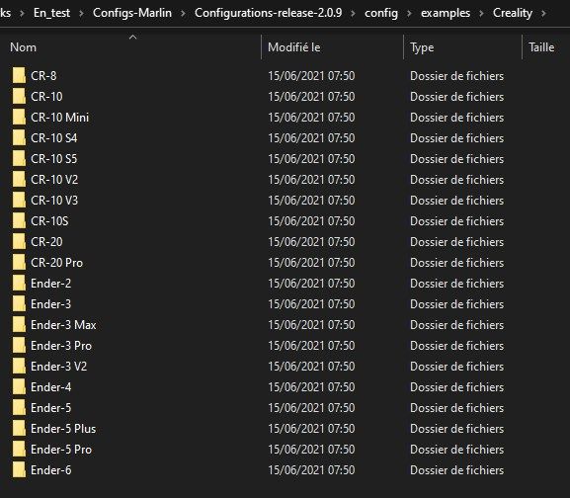Image resolution: width=570 pixels, height=498 pixels.
Task: Select the CR-10S folder icon
Action: pyautogui.click(x=19, y=220)
